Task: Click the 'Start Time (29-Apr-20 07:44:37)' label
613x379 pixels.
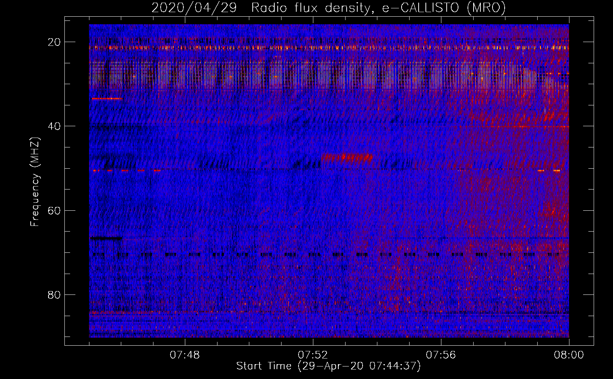Action: [x=328, y=366]
